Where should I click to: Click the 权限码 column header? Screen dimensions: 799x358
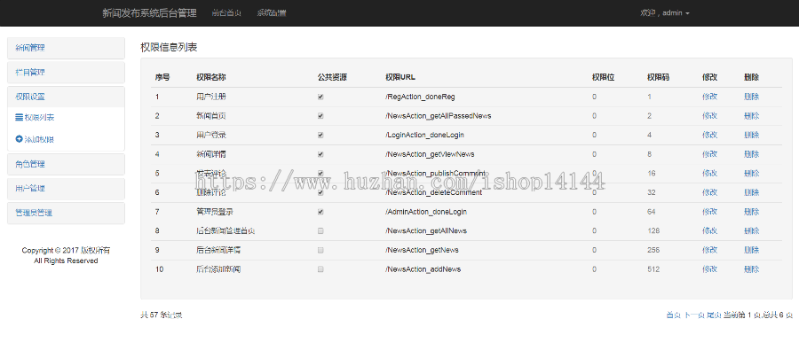pyautogui.click(x=659, y=77)
